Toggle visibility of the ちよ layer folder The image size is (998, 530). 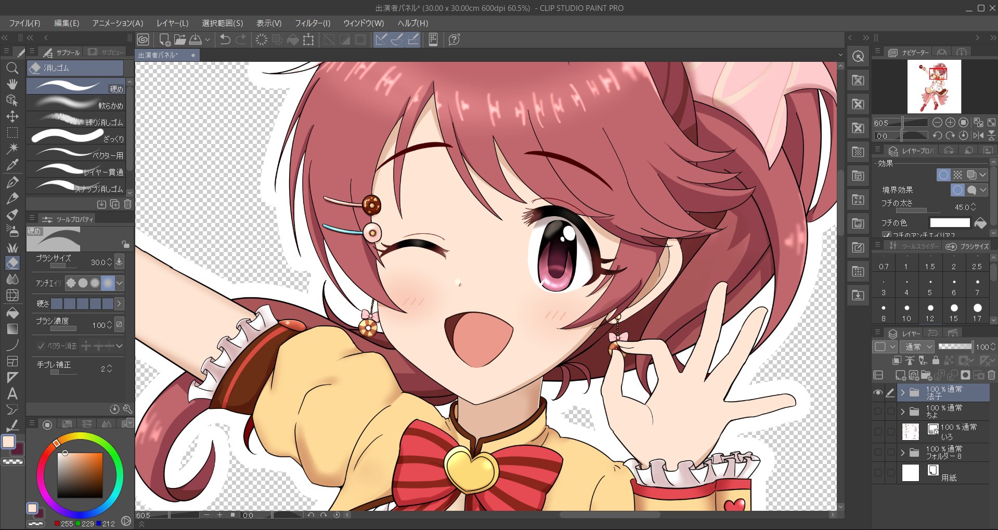coord(878,412)
